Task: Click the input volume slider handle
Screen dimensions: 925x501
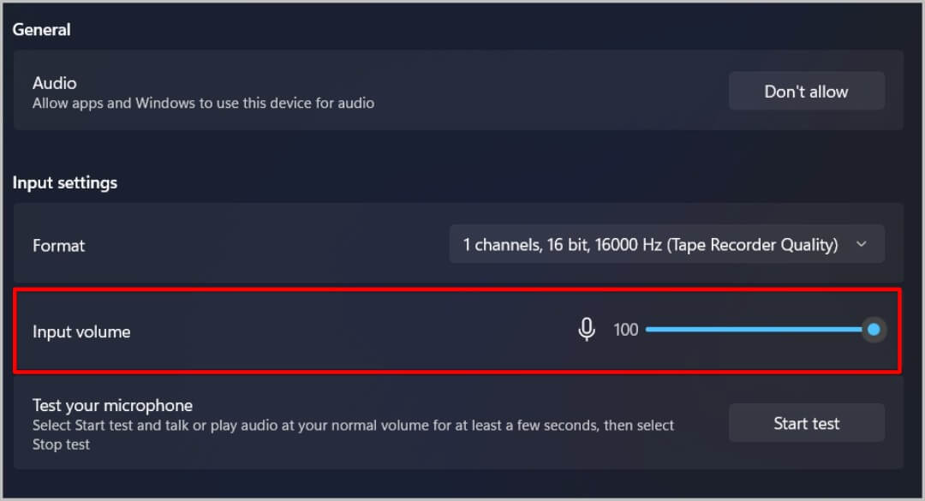Action: 874,330
